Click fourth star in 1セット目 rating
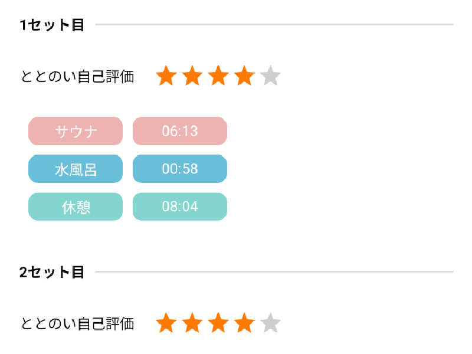Image resolution: width=472 pixels, height=354 pixels. pyautogui.click(x=244, y=77)
